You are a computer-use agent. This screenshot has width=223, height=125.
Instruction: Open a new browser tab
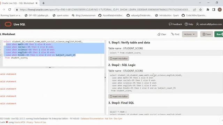43,3
